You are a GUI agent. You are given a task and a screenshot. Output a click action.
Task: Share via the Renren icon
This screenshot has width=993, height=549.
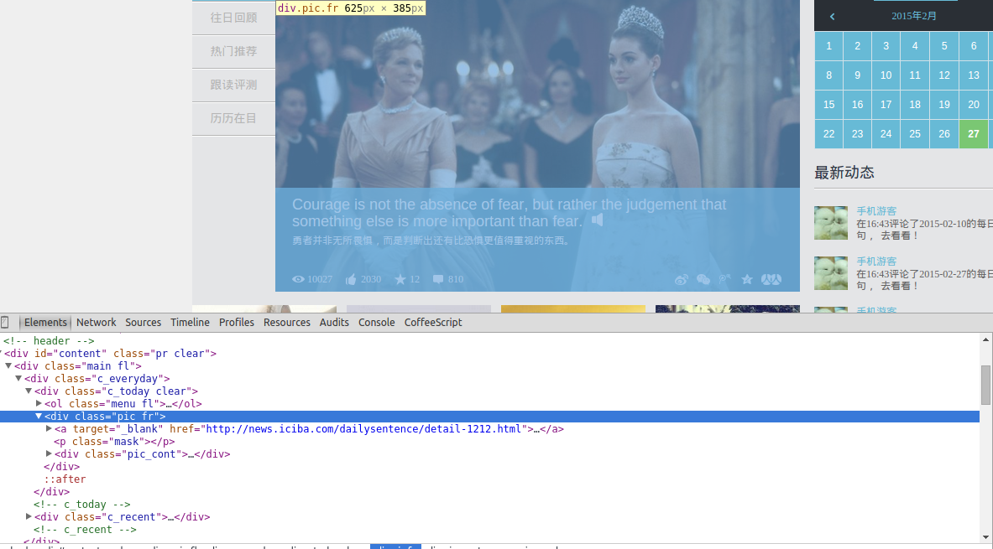(x=771, y=279)
